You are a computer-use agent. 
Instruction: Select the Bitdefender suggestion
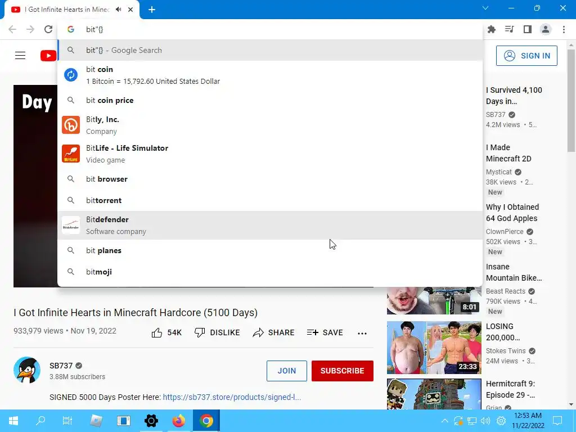point(270,225)
